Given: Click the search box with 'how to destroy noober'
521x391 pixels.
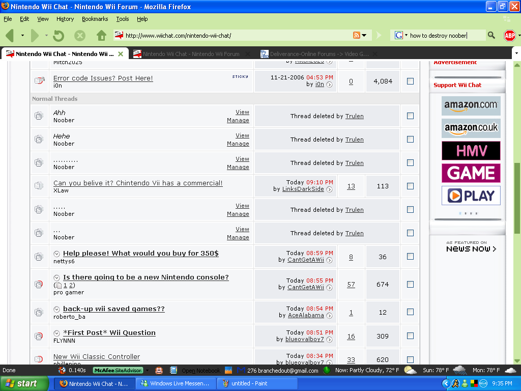Looking at the screenshot, I should pos(447,35).
